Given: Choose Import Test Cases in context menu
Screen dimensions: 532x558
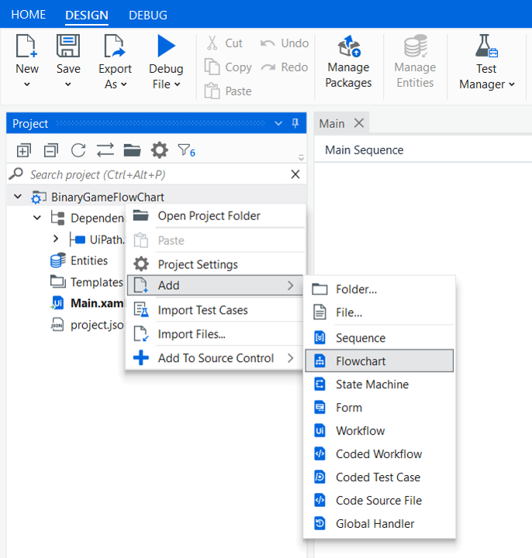Looking at the screenshot, I should click(x=216, y=310).
